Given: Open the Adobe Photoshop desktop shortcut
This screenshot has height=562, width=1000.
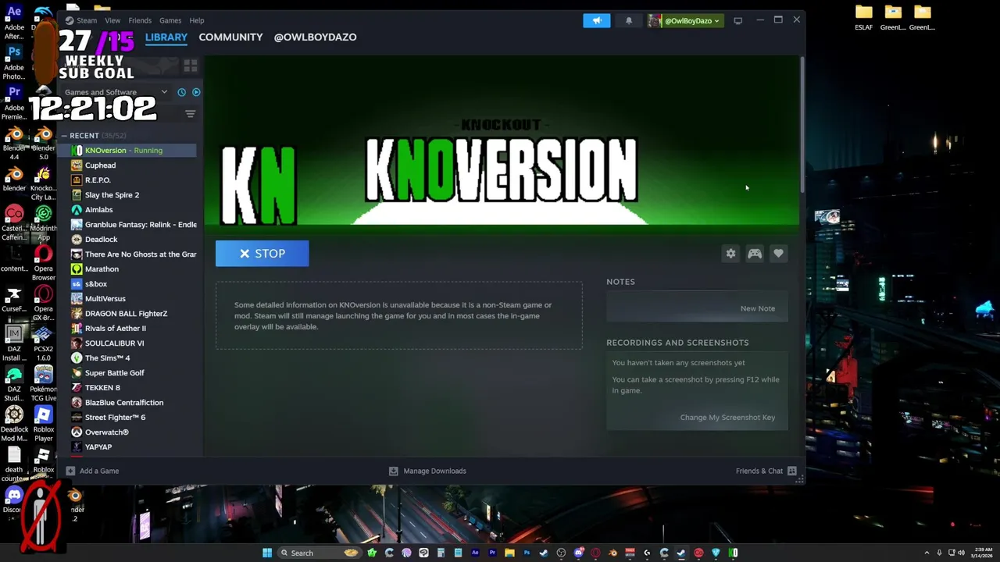Looking at the screenshot, I should tap(14, 62).
